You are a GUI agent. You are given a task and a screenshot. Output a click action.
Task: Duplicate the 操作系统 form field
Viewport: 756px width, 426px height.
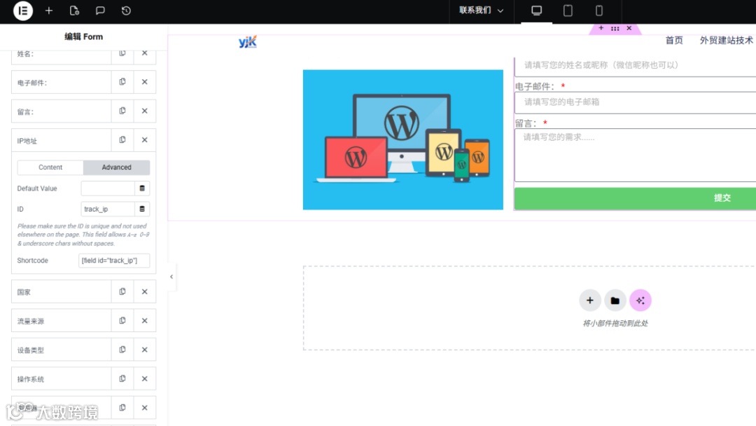tap(122, 379)
